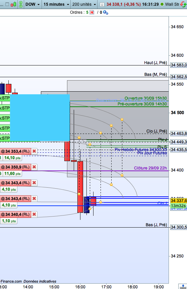The width and height of the screenshot is (187, 289).
Task: Select the Pré-ouverture 30/09 14h30 label
Action: [x=142, y=104]
